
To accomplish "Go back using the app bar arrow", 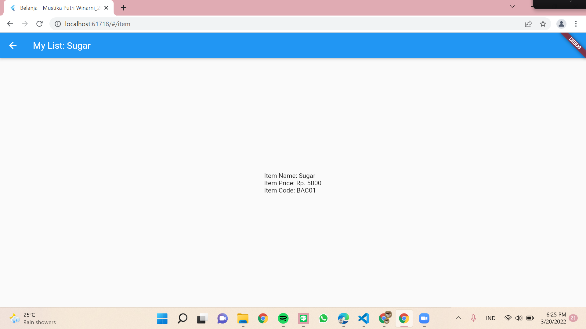I will click(13, 45).
